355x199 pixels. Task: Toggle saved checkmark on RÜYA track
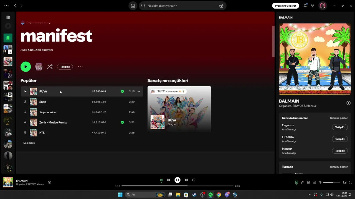[x=122, y=91]
